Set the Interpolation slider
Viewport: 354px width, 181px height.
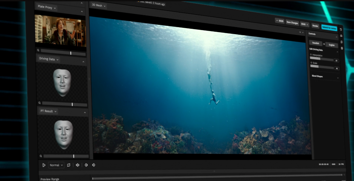point(322,59)
